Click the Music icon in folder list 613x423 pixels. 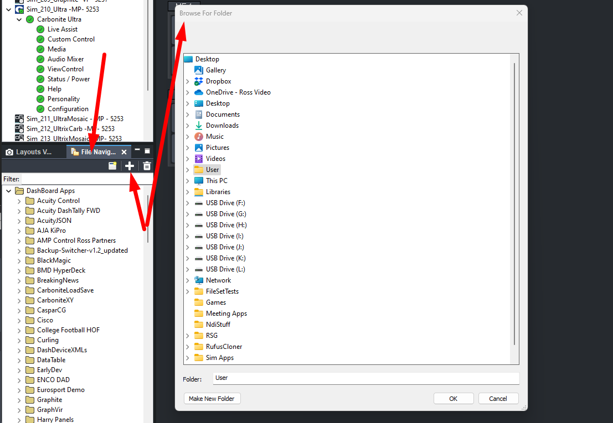[x=199, y=137]
